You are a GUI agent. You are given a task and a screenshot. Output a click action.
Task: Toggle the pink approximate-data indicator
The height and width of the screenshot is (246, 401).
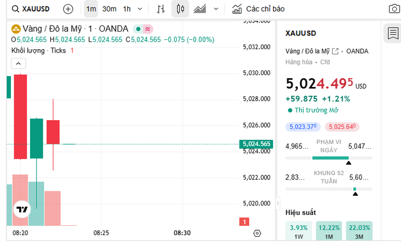point(148,28)
